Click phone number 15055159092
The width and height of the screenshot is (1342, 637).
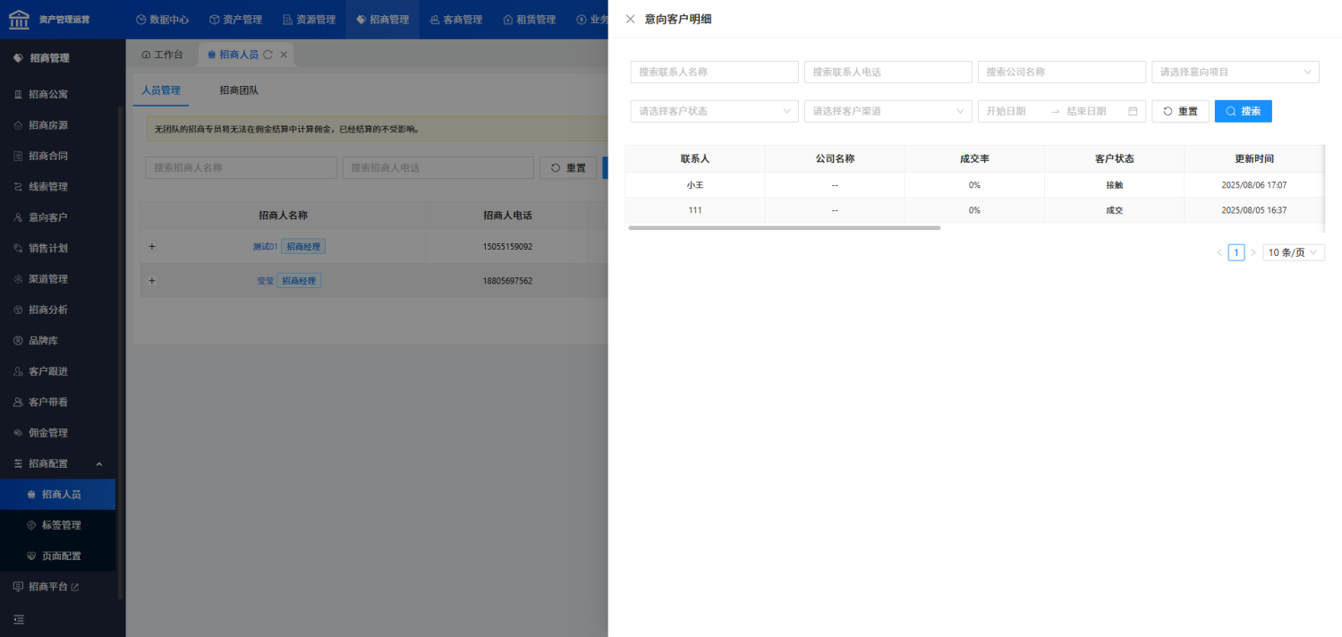pyautogui.click(x=507, y=247)
